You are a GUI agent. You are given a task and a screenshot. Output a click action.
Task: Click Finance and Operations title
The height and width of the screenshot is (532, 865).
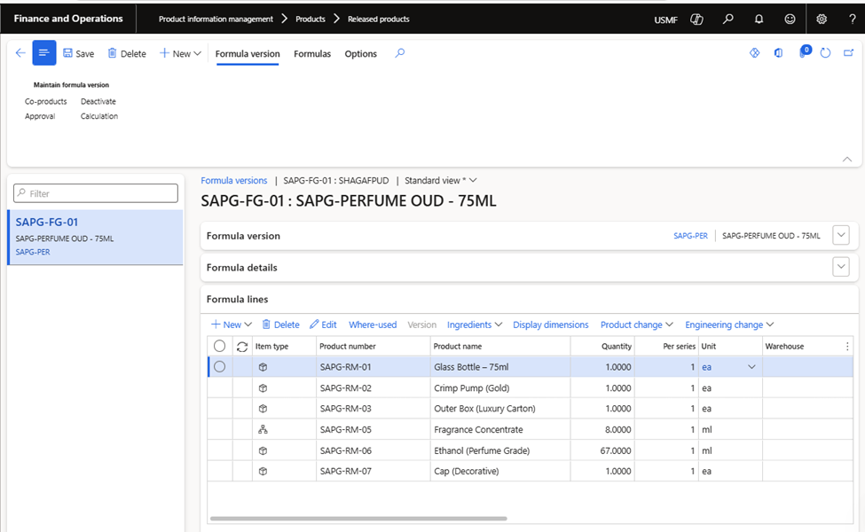tap(68, 19)
